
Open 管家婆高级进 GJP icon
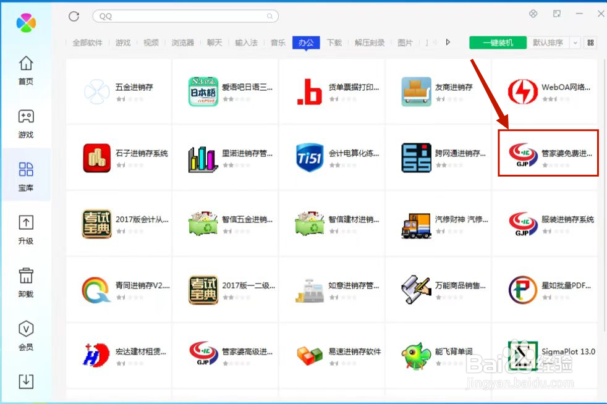(203, 353)
